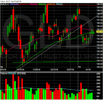Screen dimensions: 103x100
Task: Click the 138.50 price axis label
Action: click(99, 11)
